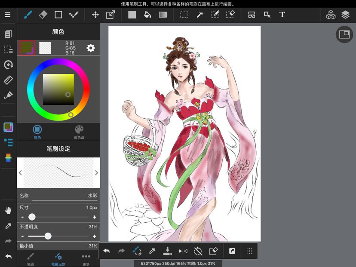
Task: Select the Text tool
Action: 282,15
